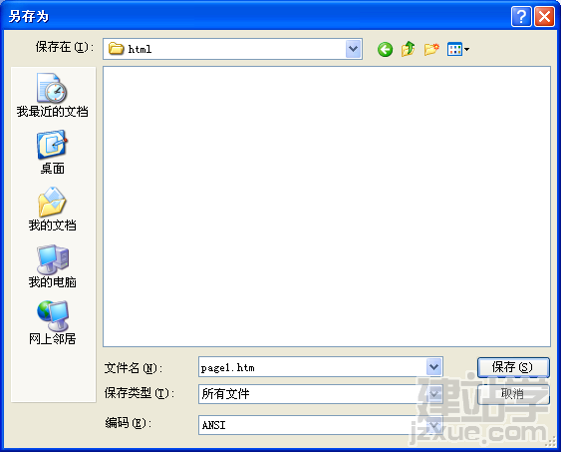Click the help question mark button
This screenshot has width=561, height=452.
tap(521, 17)
